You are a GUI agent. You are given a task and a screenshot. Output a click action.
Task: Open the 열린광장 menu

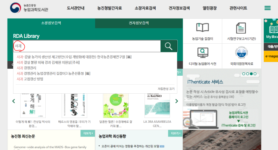[210, 8]
